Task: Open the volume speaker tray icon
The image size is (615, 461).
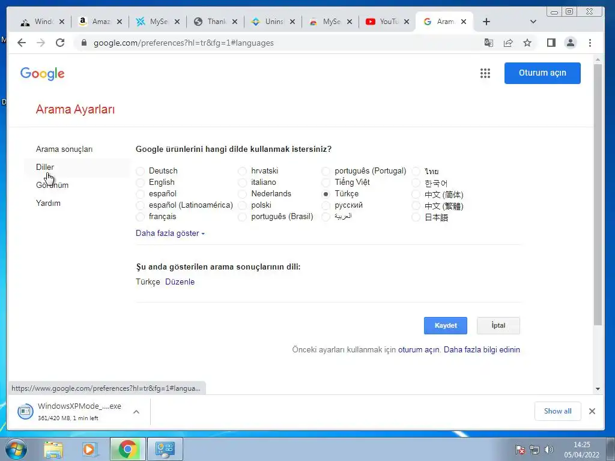Action: [x=549, y=450]
